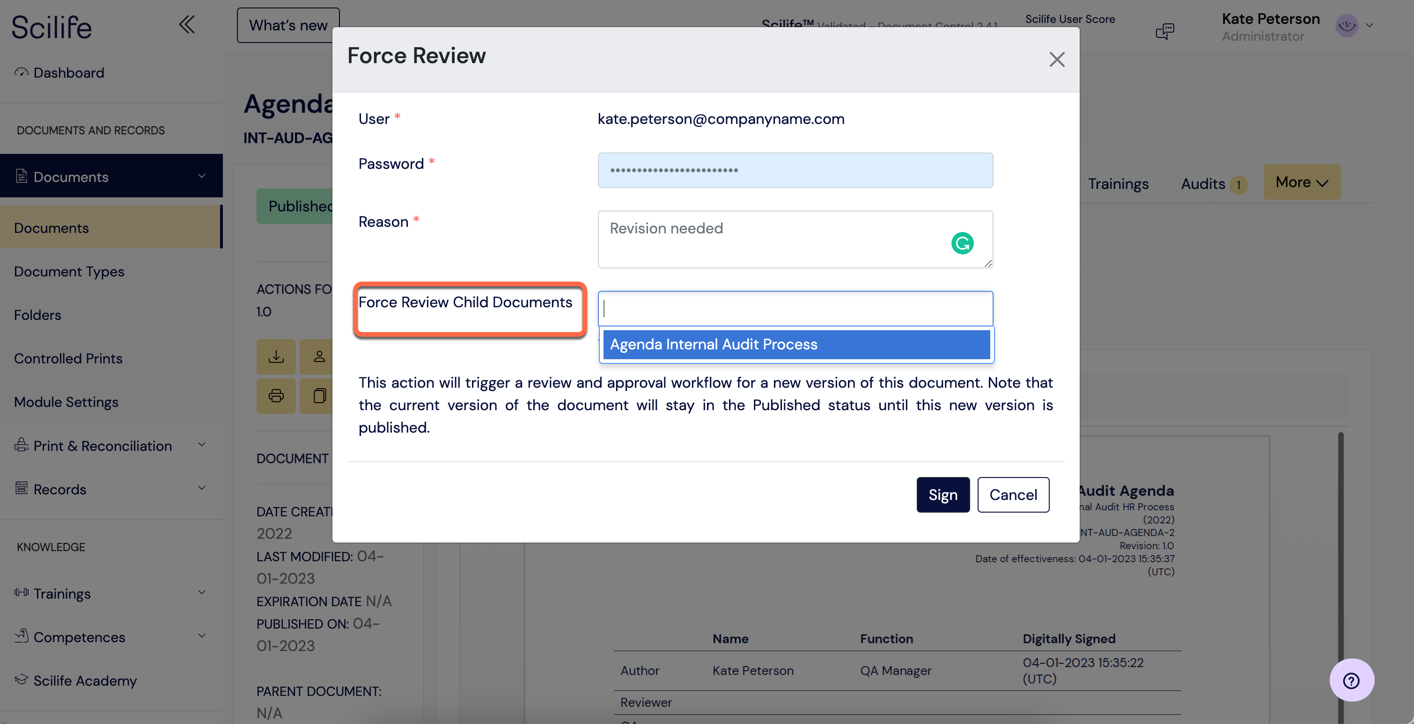The height and width of the screenshot is (724, 1414).
Task: Click the Dashboard gauge icon
Action: point(22,72)
